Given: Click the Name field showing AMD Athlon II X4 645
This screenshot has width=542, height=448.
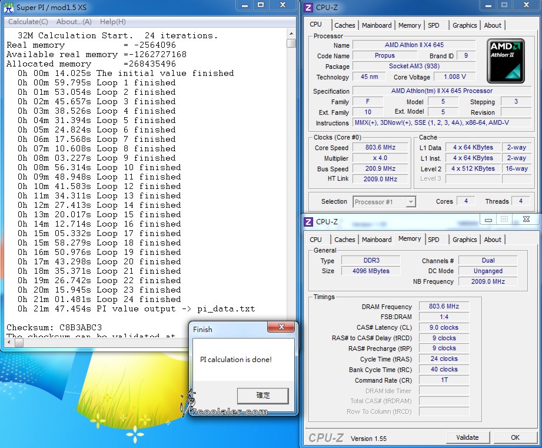Looking at the screenshot, I should pyautogui.click(x=414, y=45).
